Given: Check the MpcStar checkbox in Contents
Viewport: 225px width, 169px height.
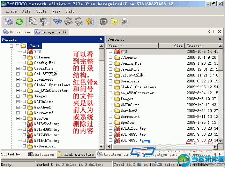Looking at the screenshot, I should tap(110, 122).
